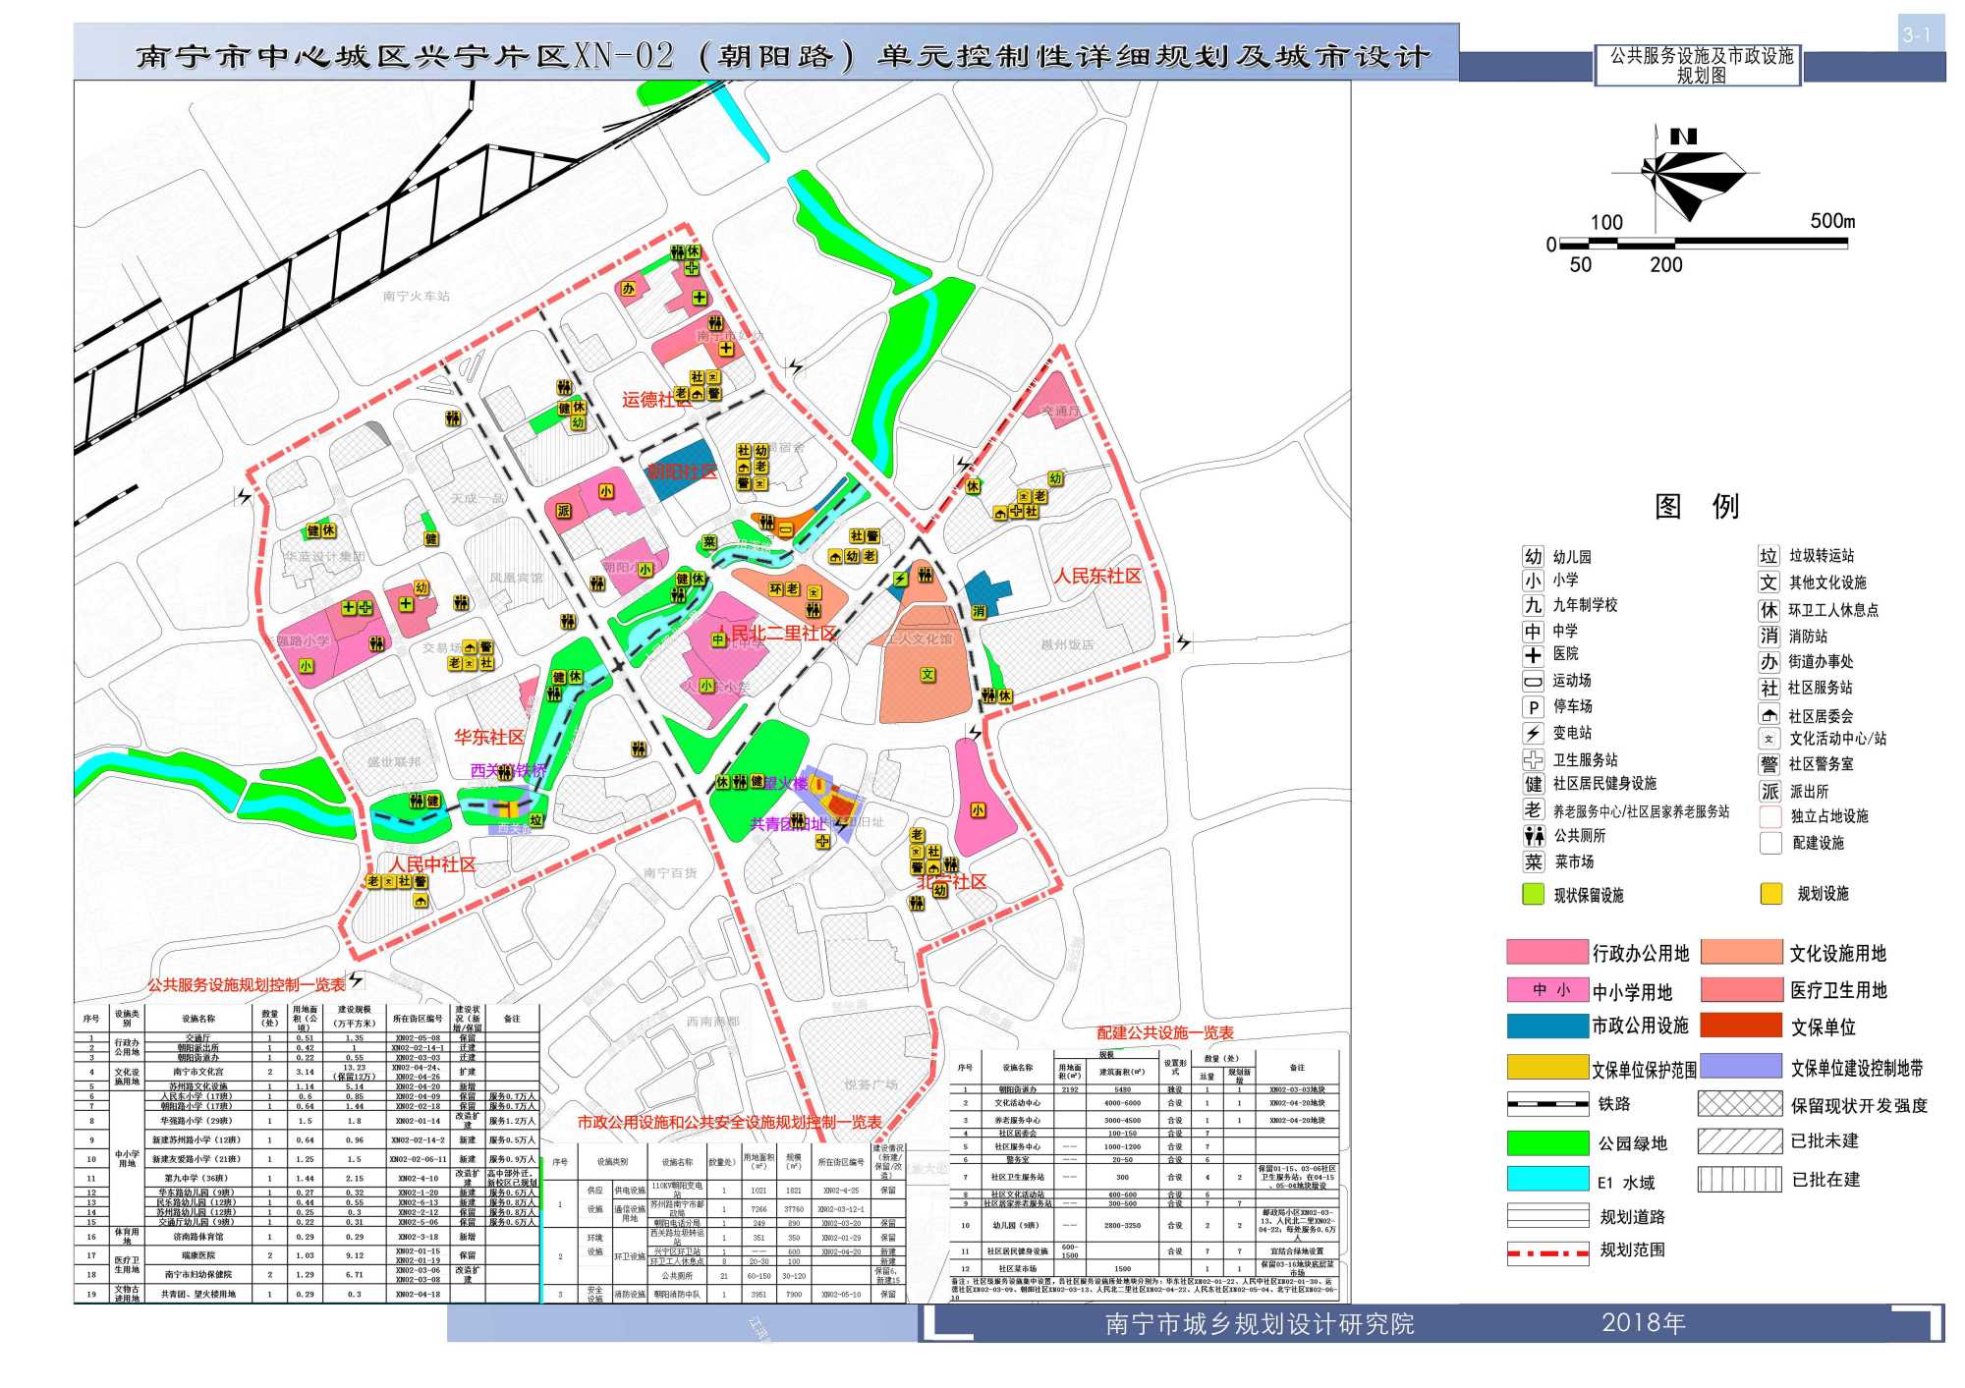Click the 配建公共设施一览表 table title
Viewport: 1965px width, 1388px height.
(1165, 1032)
